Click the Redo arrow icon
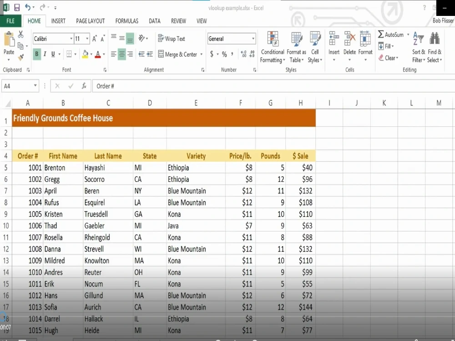The width and height of the screenshot is (455, 341). click(43, 7)
